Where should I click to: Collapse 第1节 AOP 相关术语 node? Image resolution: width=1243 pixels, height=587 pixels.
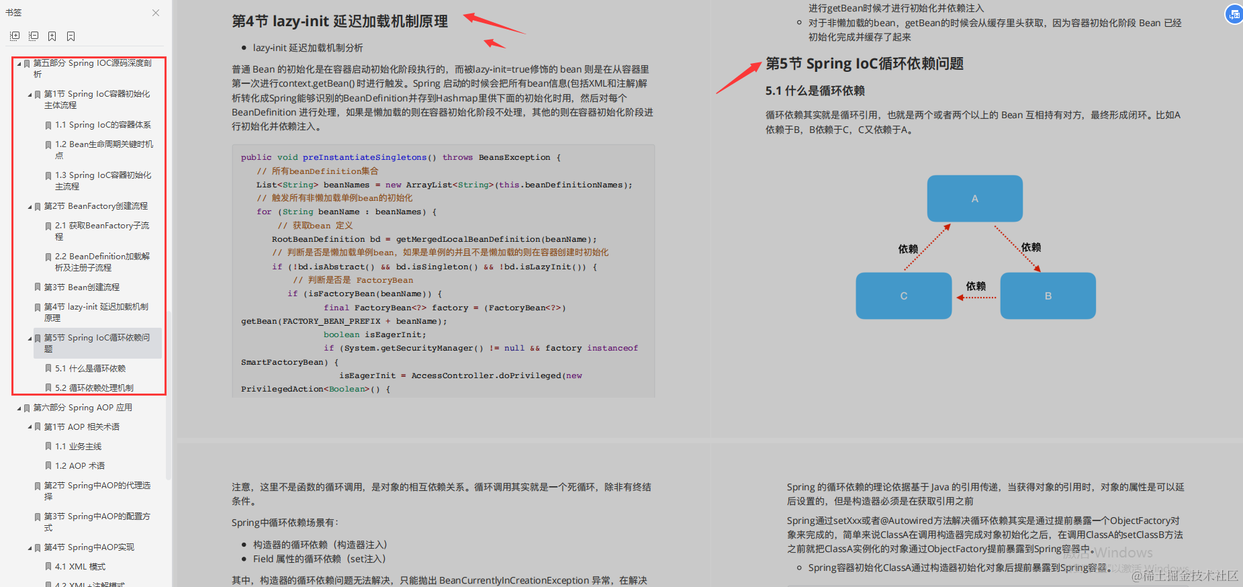[30, 428]
